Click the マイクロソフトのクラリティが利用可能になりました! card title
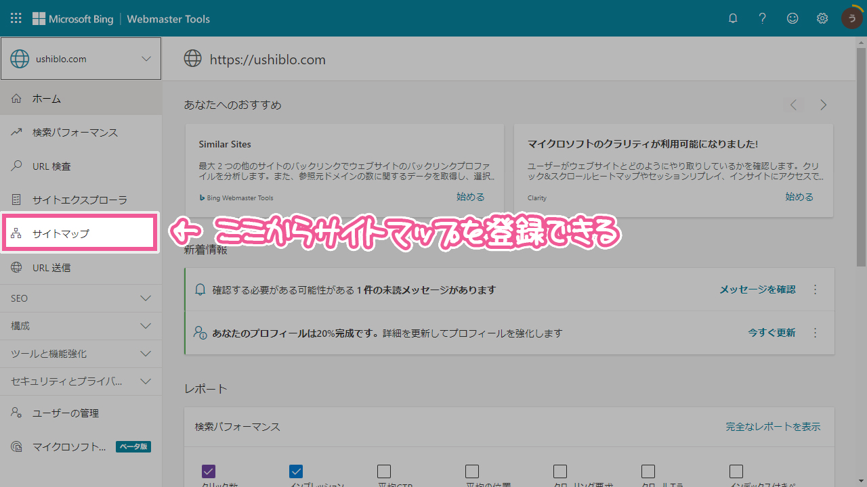The height and width of the screenshot is (487, 867). tap(642, 144)
